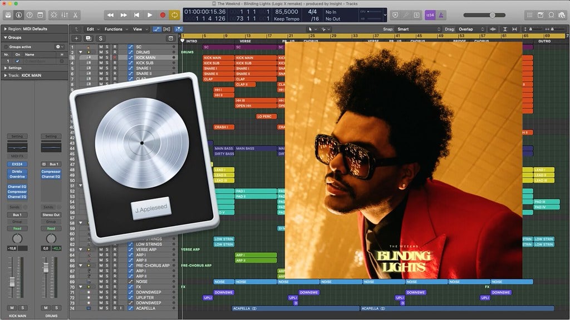
Task: Enable the Groups active checkbox
Action: click(x=6, y=47)
